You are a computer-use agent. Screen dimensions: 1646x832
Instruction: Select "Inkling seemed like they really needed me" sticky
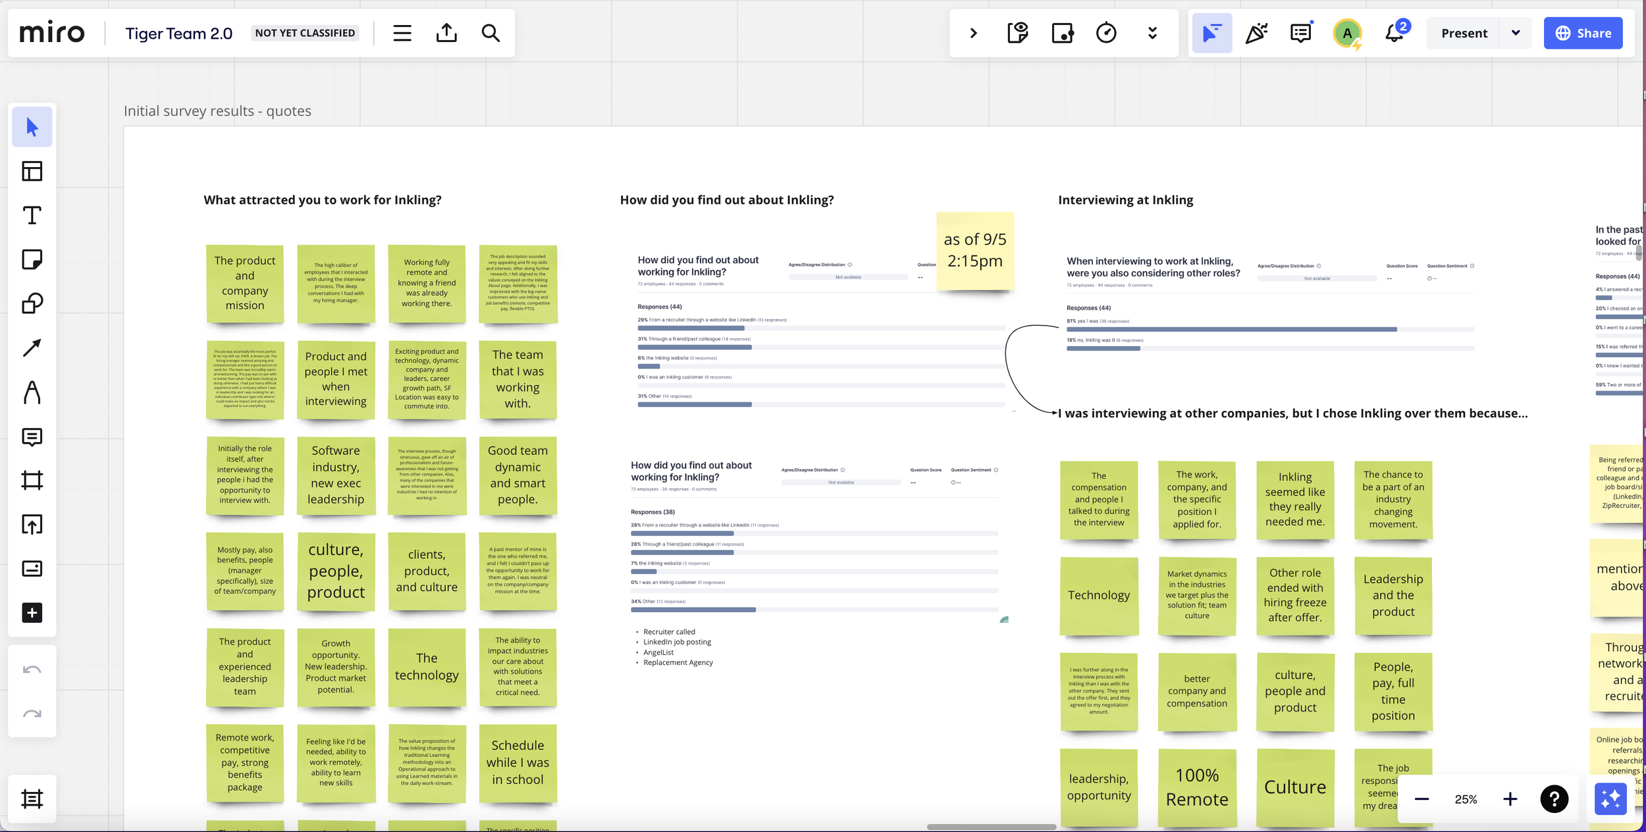[1295, 500]
